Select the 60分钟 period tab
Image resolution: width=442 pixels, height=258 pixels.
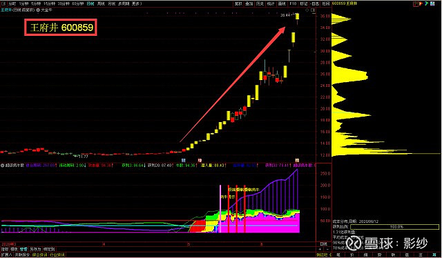78,3
